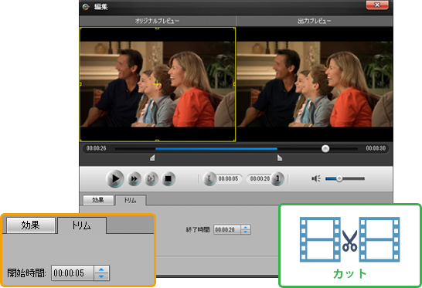Click the Play button
422x288 pixels.
[115, 178]
